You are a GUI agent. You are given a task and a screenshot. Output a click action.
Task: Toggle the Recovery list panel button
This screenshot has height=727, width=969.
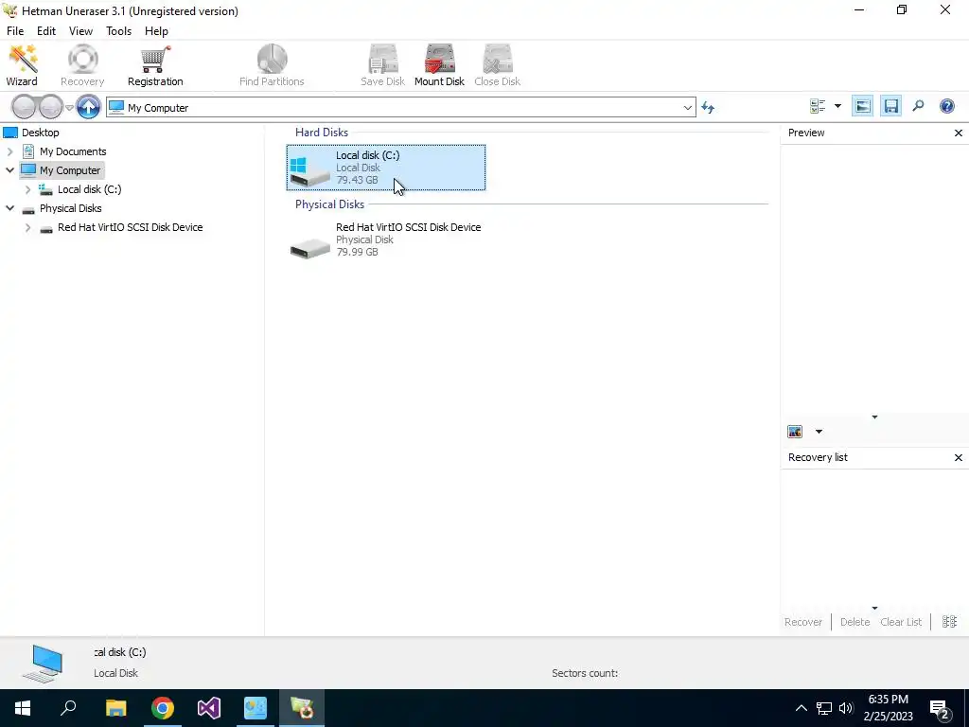point(890,106)
